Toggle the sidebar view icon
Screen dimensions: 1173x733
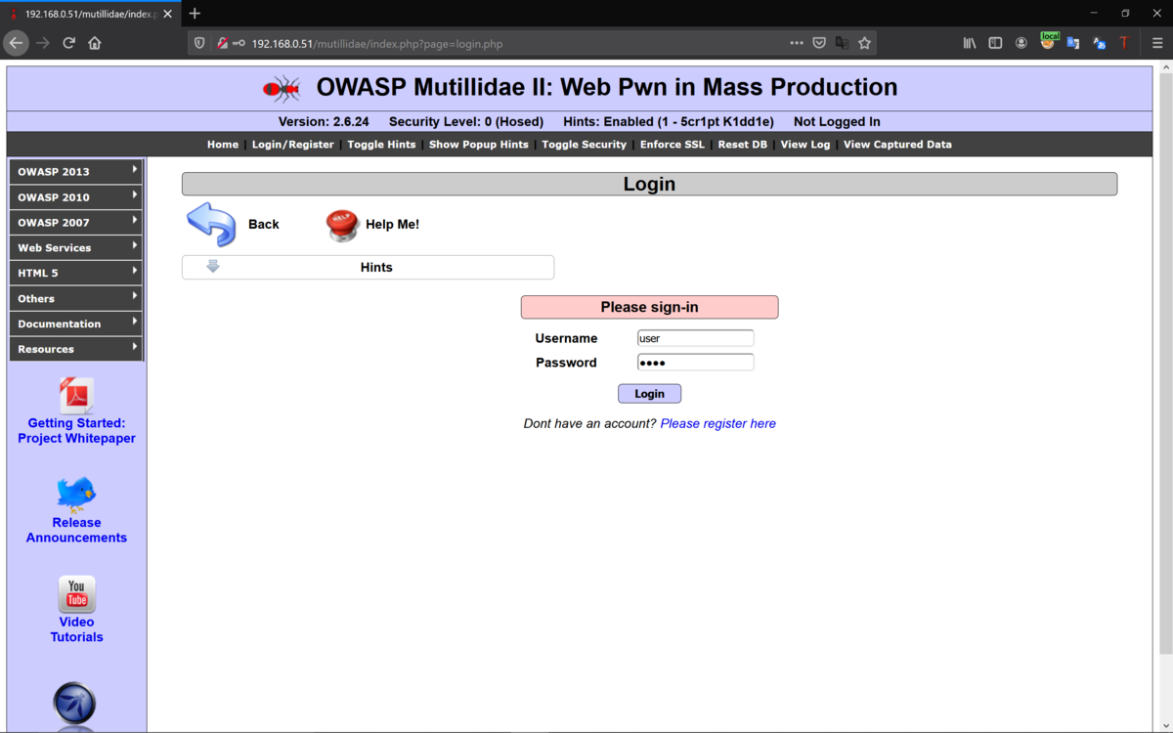995,43
